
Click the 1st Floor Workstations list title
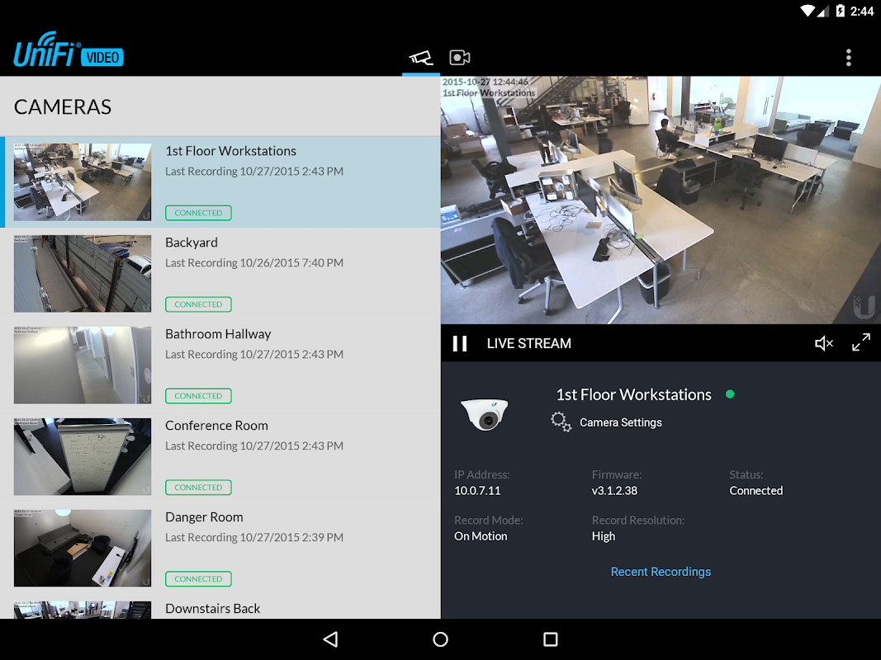[230, 151]
